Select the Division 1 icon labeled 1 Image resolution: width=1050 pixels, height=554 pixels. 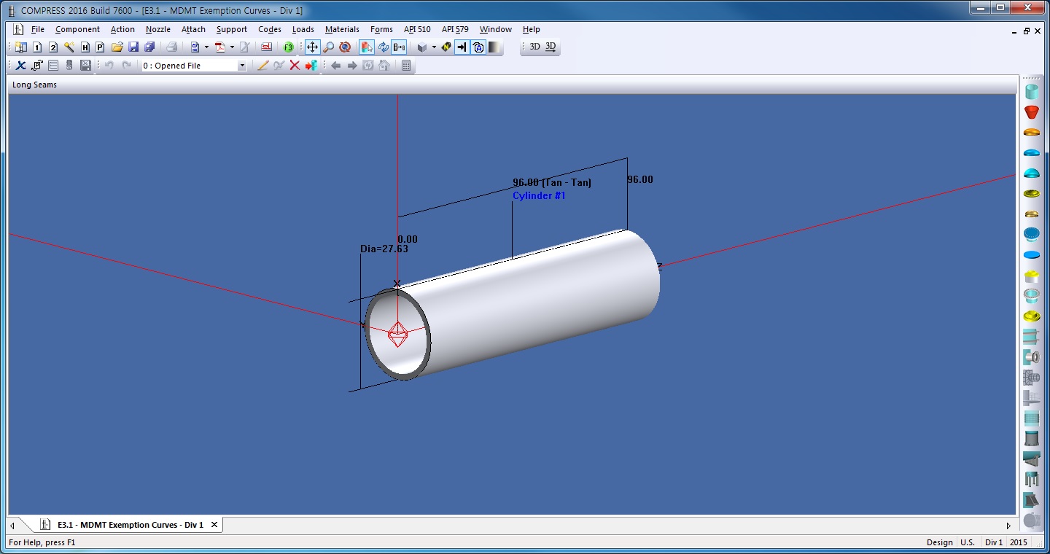point(37,47)
